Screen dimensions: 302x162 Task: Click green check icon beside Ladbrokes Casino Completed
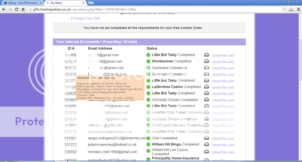148,87
